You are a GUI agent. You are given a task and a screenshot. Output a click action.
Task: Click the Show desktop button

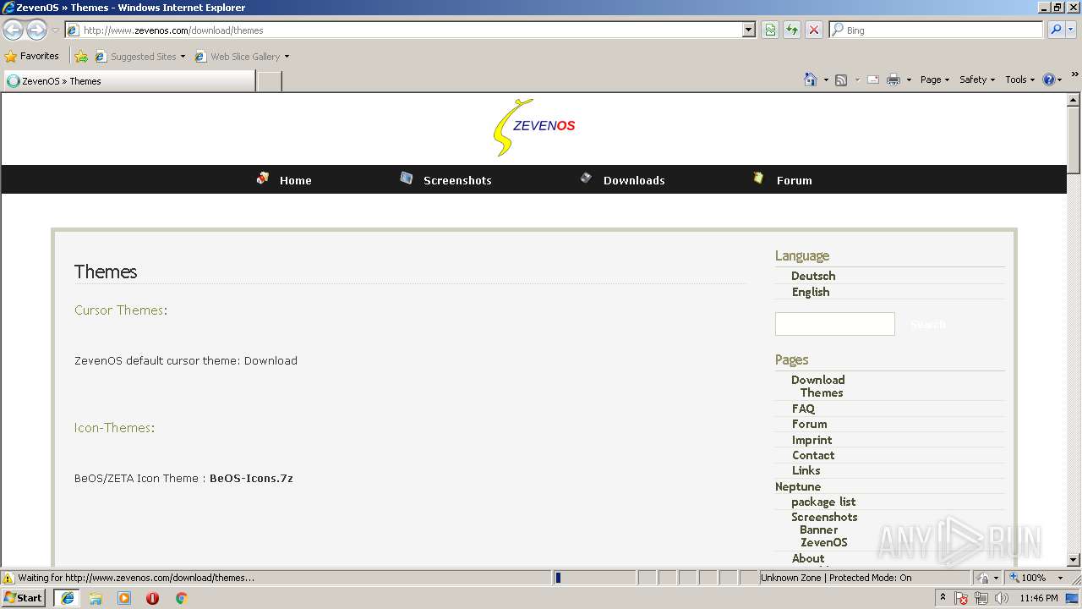(x=1073, y=598)
